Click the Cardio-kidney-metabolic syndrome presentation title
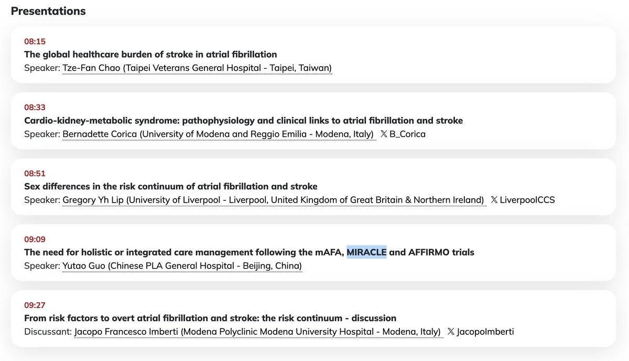The width and height of the screenshot is (629, 361). click(244, 120)
